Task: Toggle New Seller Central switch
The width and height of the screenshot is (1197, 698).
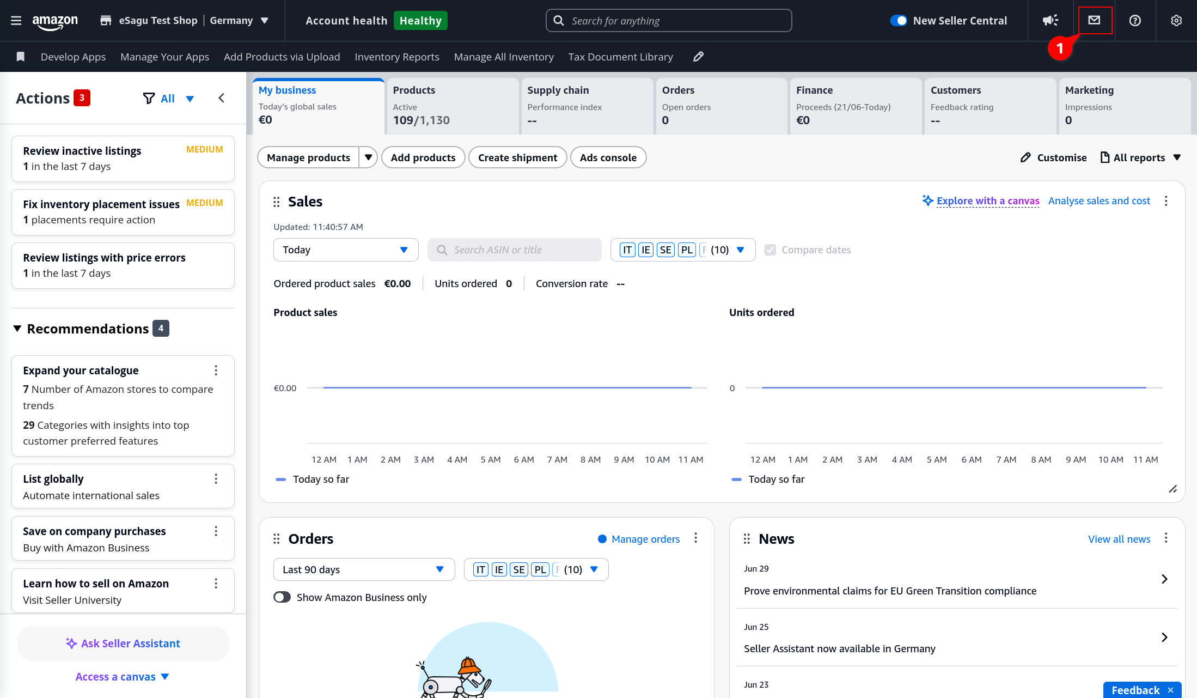Action: 899,21
